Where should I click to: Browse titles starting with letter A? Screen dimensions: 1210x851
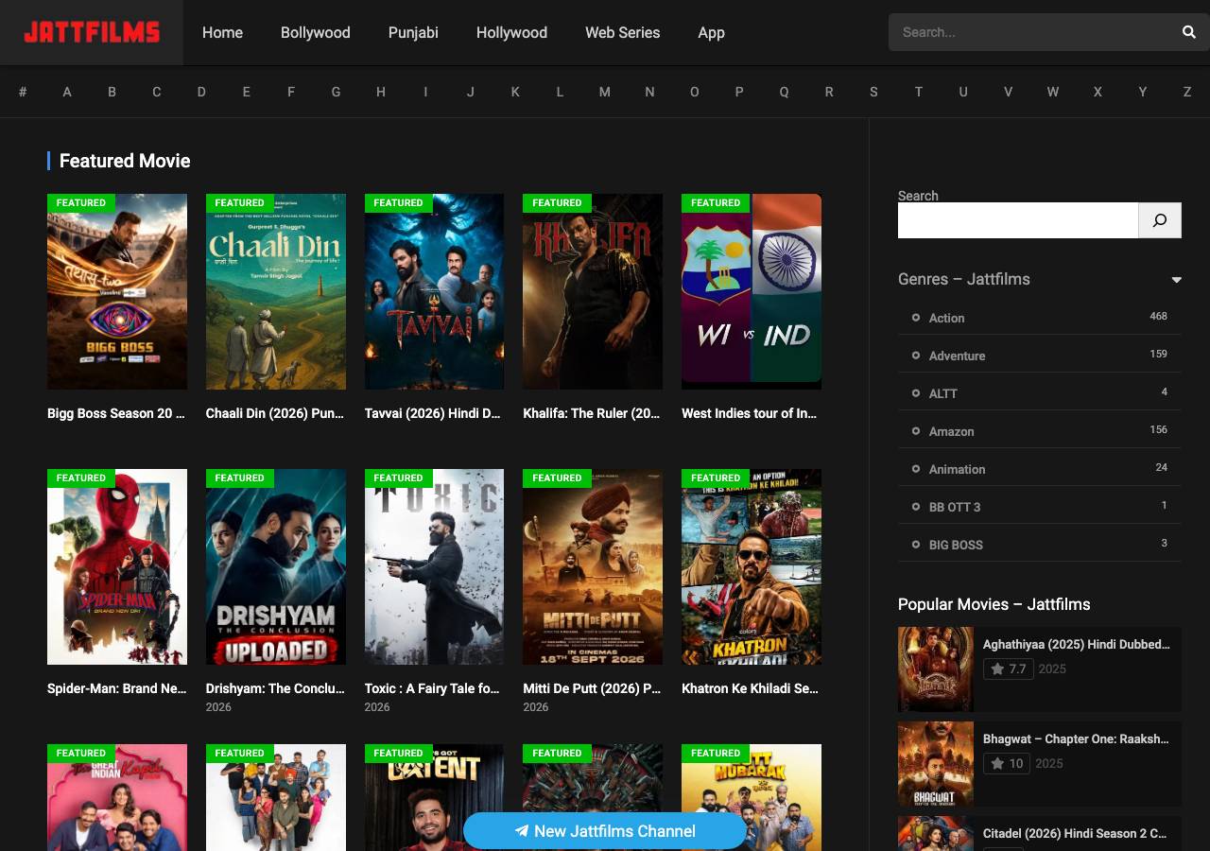pos(67,92)
